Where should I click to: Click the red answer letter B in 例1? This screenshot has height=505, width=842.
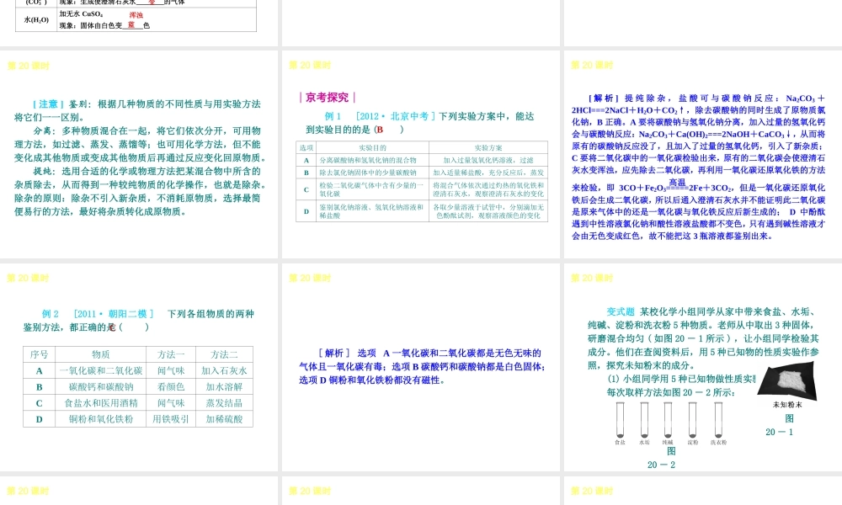[x=381, y=130]
